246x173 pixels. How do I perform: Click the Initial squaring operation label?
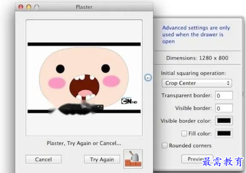(193, 73)
